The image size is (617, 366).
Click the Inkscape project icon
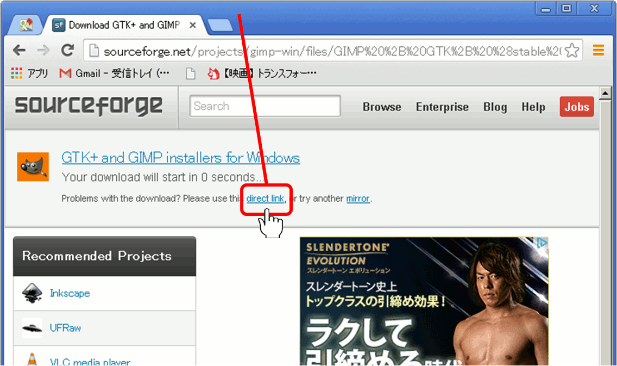pyautogui.click(x=32, y=293)
